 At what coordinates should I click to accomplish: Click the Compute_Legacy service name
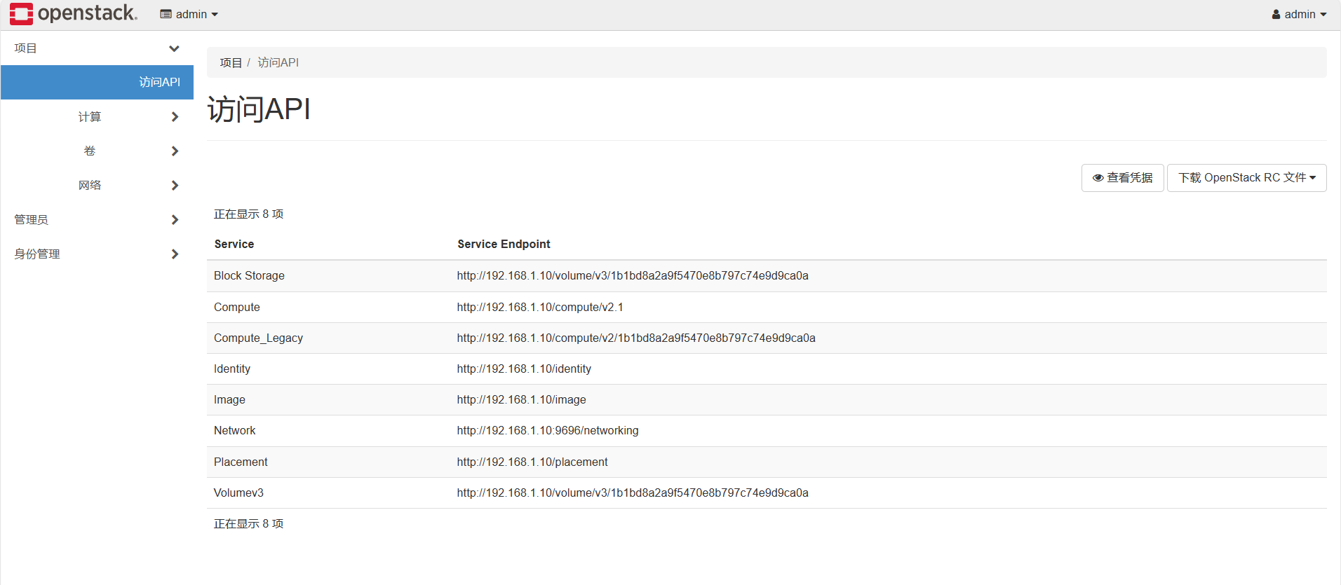tap(258, 338)
